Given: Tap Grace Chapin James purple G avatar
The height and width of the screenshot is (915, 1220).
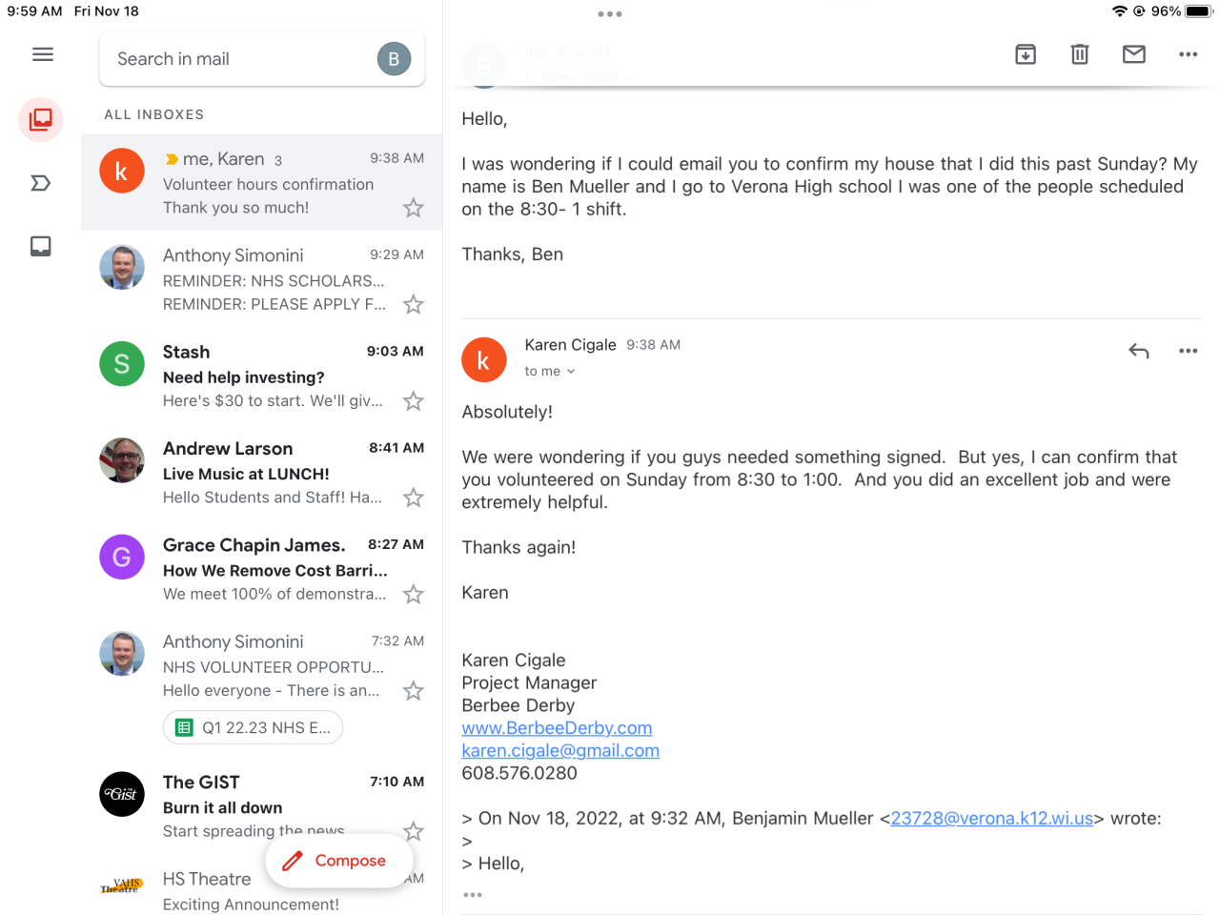Looking at the screenshot, I should [x=122, y=557].
